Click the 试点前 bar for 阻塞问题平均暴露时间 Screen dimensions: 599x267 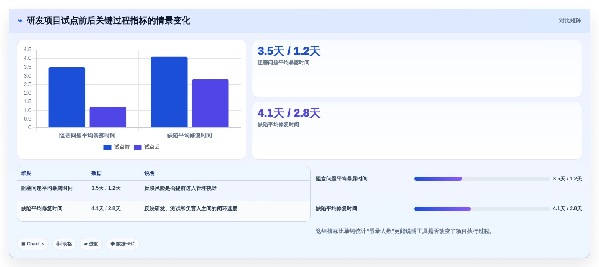pos(67,97)
